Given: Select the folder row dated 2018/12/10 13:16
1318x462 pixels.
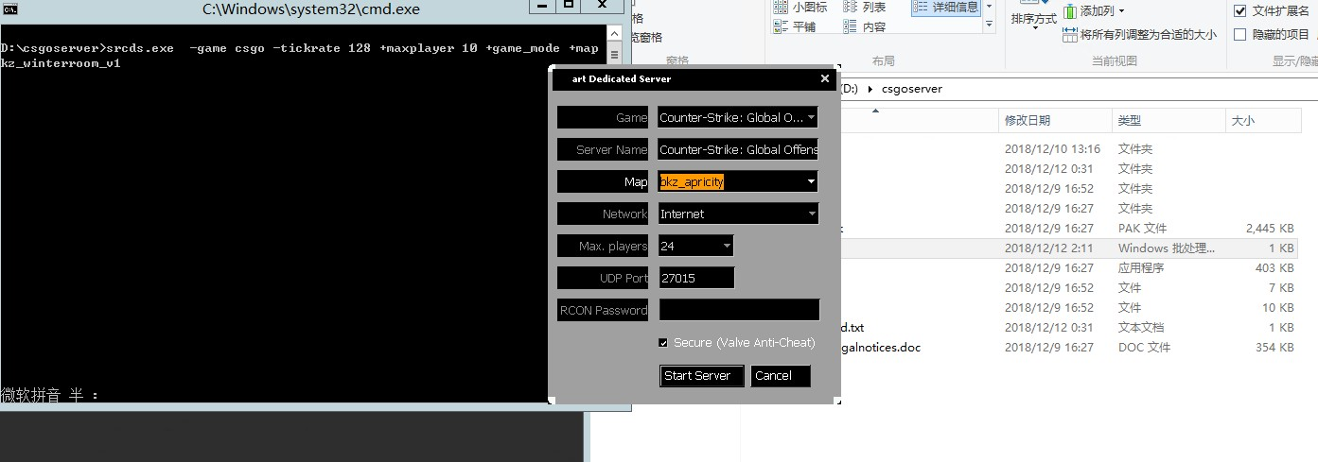Looking at the screenshot, I should pos(1069,149).
